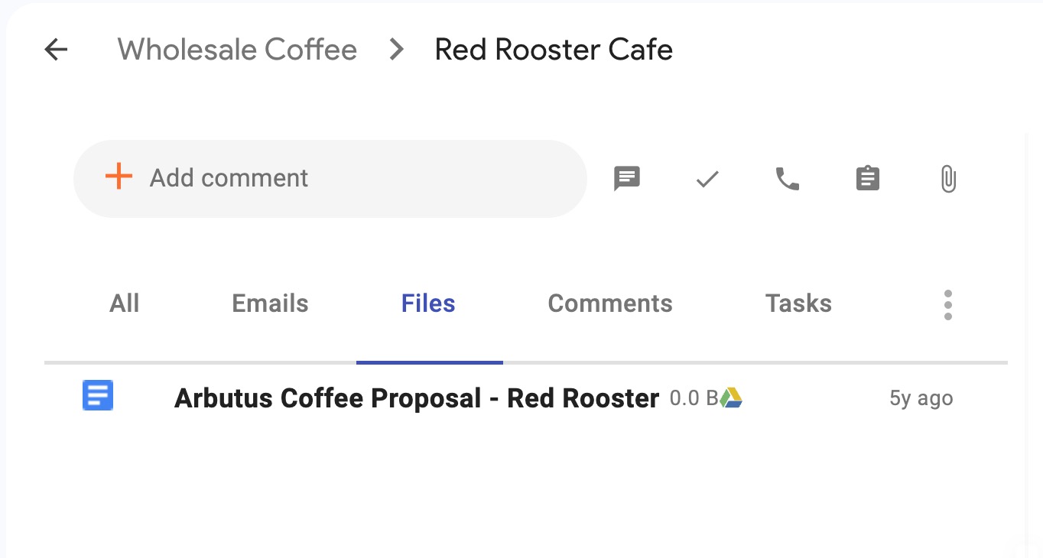Attach a file with paperclip icon
This screenshot has width=1043, height=558.
click(948, 179)
